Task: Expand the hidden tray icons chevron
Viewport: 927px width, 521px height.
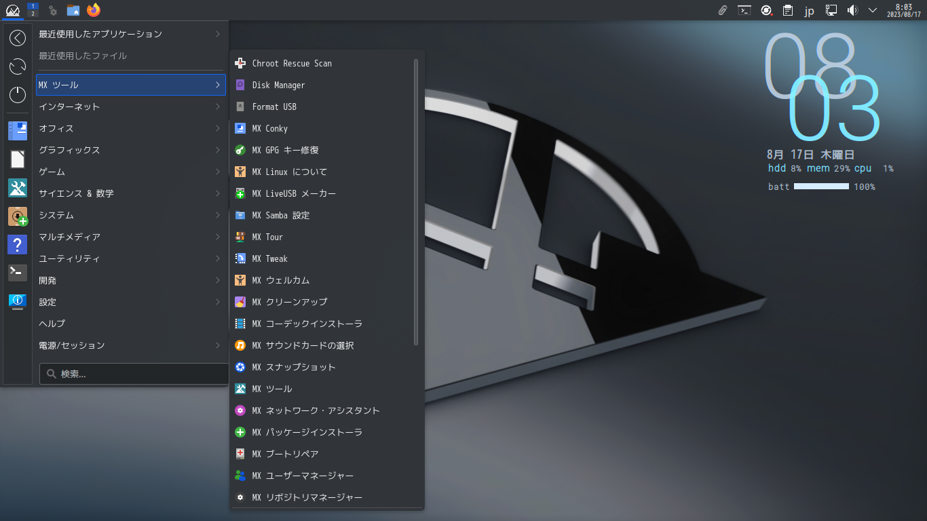Action: point(873,10)
